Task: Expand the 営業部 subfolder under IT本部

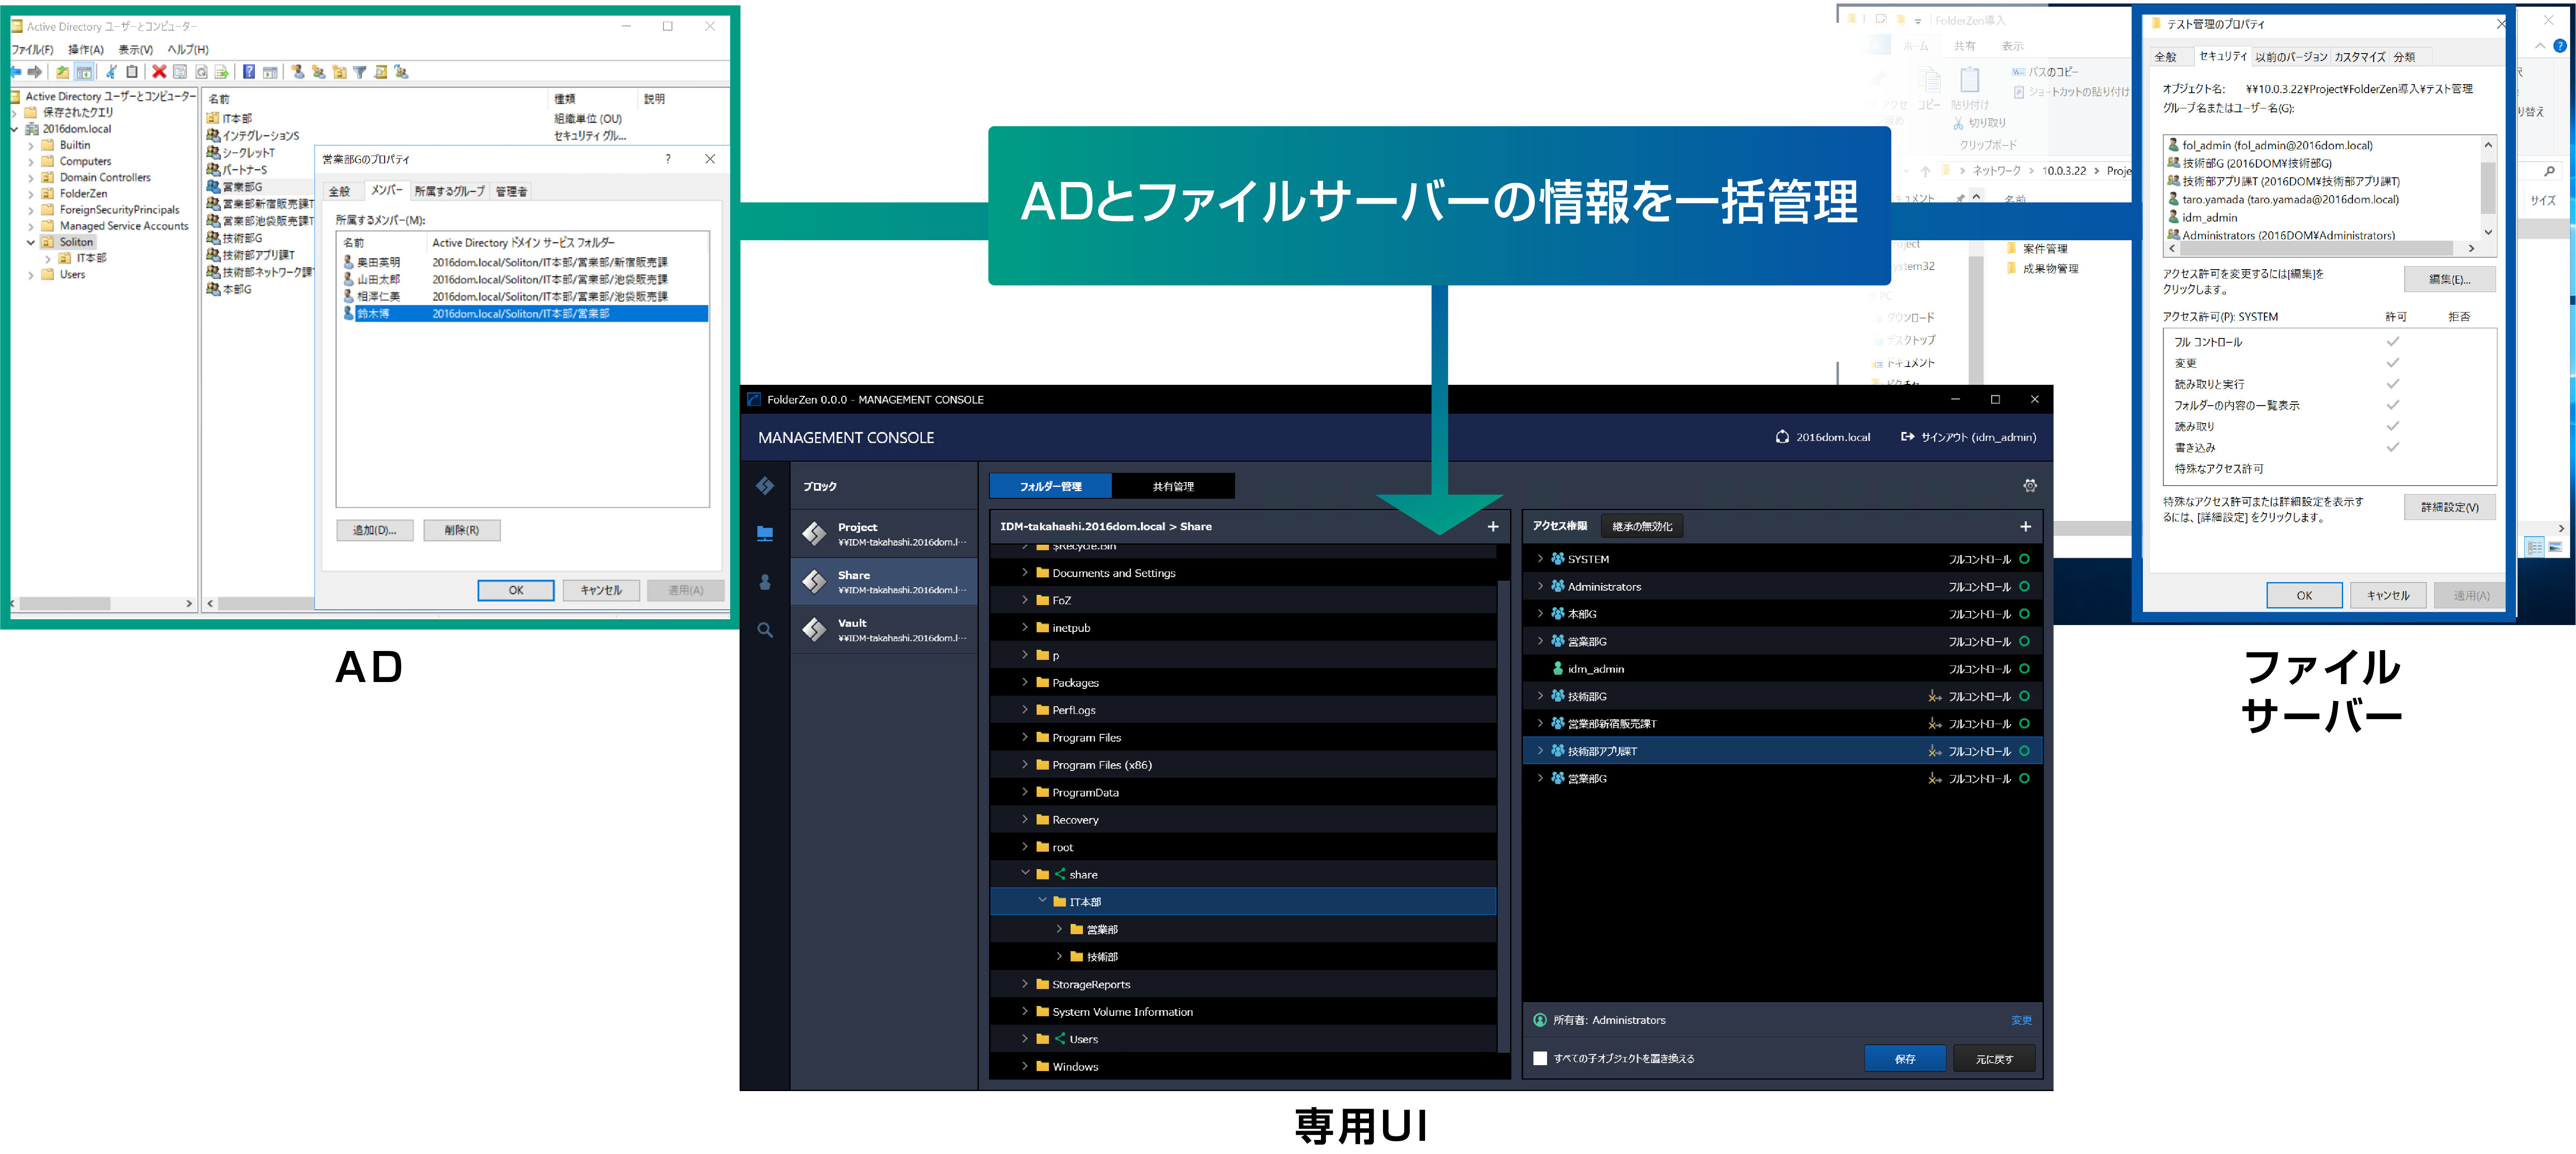Action: (x=1059, y=929)
